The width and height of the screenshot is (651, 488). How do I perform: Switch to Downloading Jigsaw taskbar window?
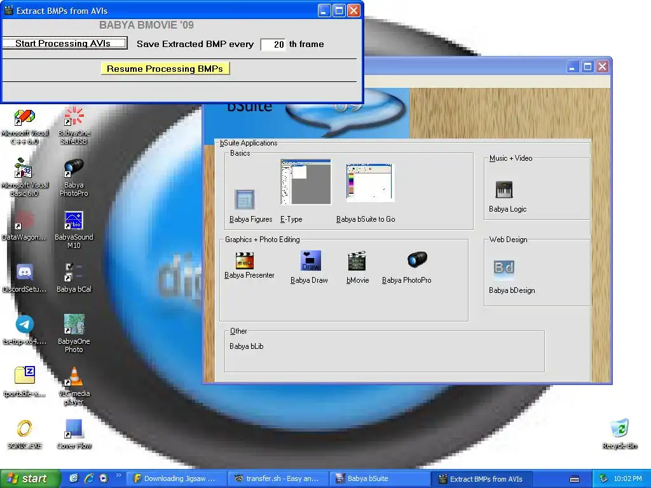pos(176,478)
